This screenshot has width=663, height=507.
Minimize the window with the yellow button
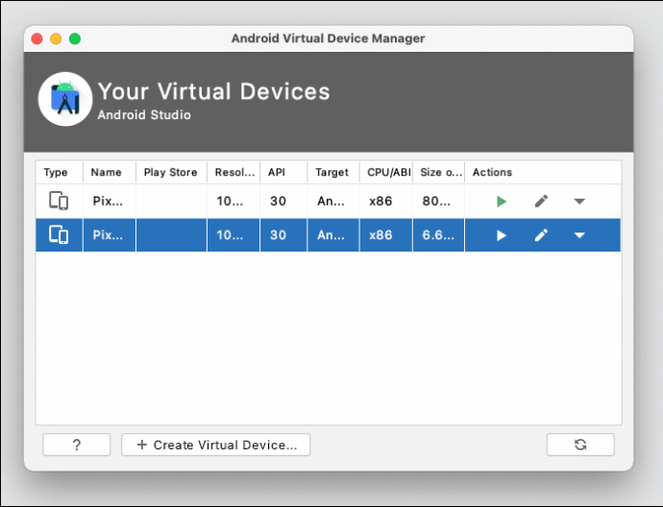pos(56,38)
